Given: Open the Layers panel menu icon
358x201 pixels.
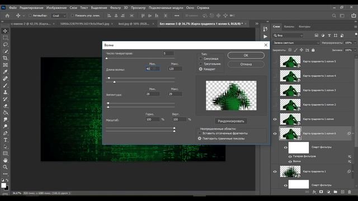Looking at the screenshot, I should coord(356,27).
